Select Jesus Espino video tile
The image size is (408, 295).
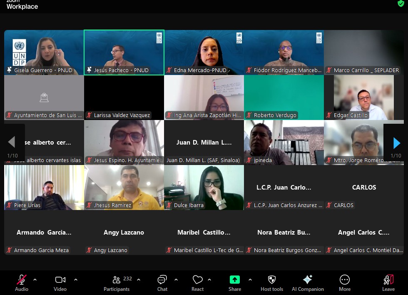[x=124, y=142]
